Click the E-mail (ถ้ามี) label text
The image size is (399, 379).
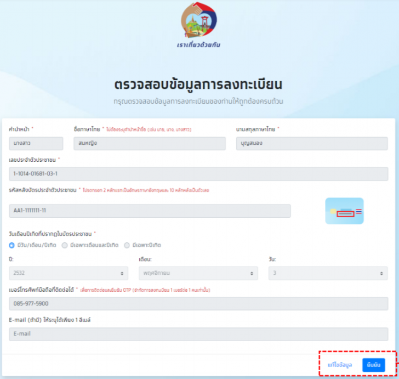pyautogui.click(x=50, y=320)
